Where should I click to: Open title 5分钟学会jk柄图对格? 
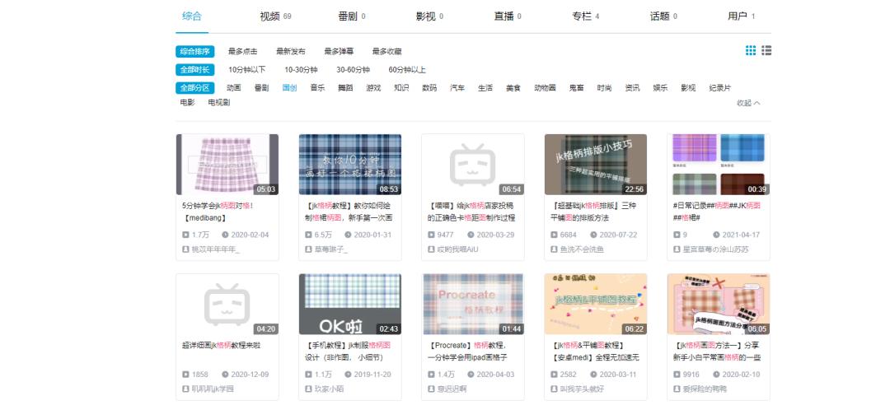click(x=218, y=211)
